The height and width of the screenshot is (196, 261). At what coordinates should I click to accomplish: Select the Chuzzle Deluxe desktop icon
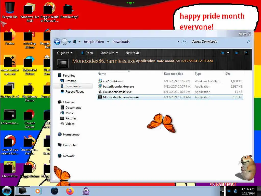click(x=30, y=119)
